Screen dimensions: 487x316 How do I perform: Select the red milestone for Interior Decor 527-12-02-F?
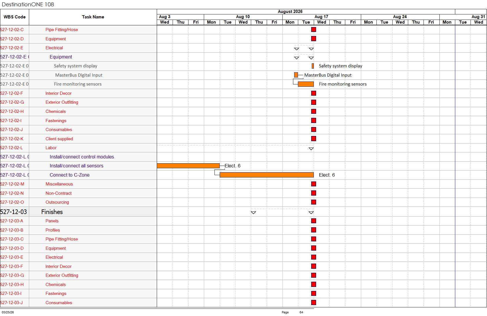pos(314,93)
